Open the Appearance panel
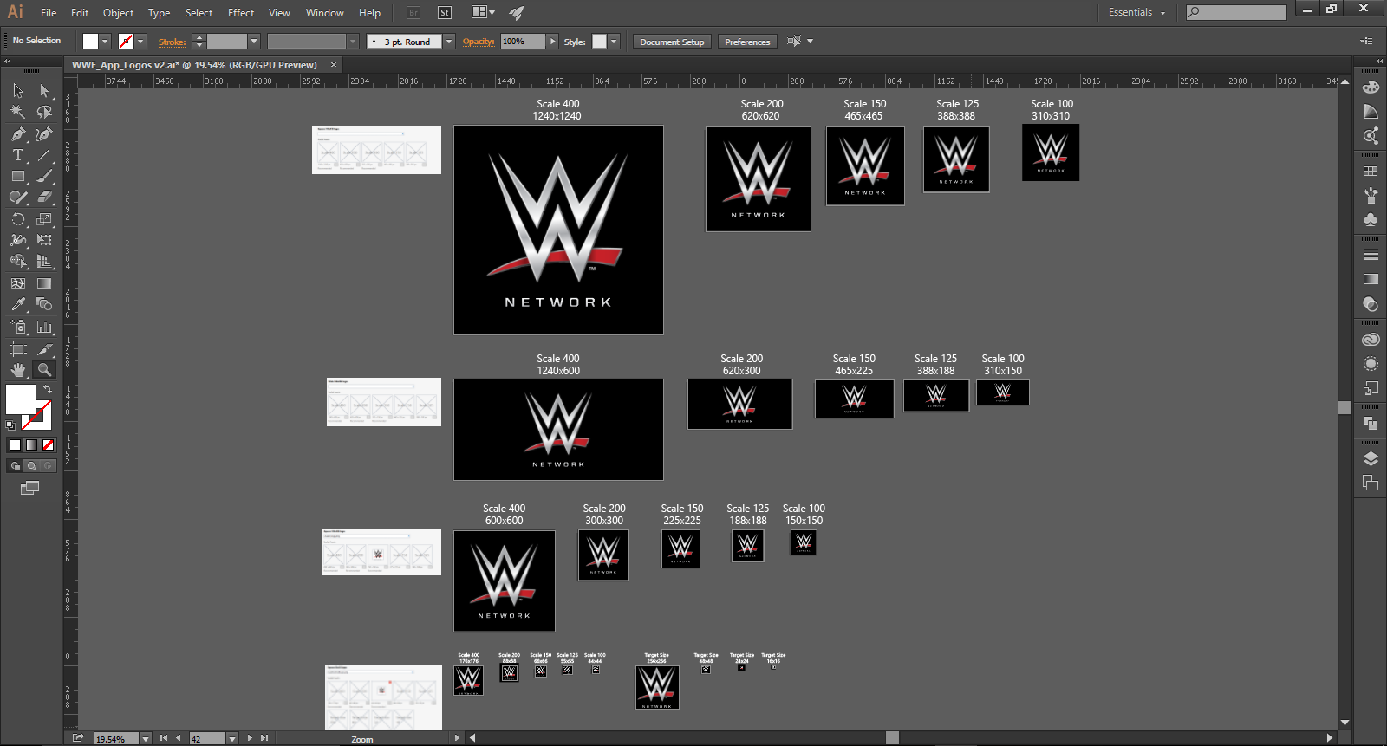Screen dimensions: 1387x746 [1371, 364]
